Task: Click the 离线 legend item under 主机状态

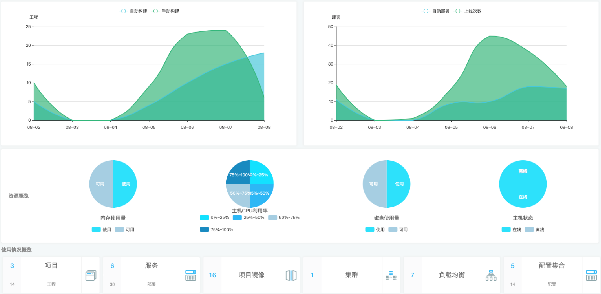Action: pyautogui.click(x=535, y=230)
